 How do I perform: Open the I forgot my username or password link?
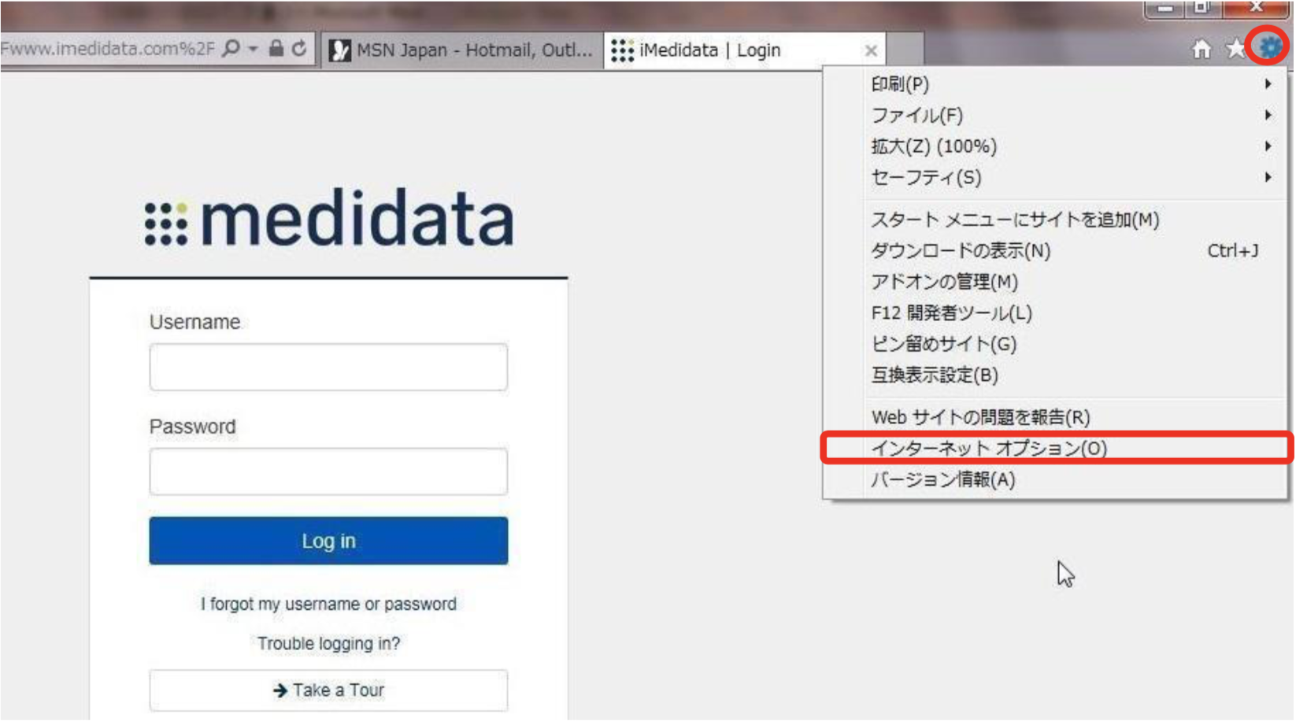coord(328,605)
